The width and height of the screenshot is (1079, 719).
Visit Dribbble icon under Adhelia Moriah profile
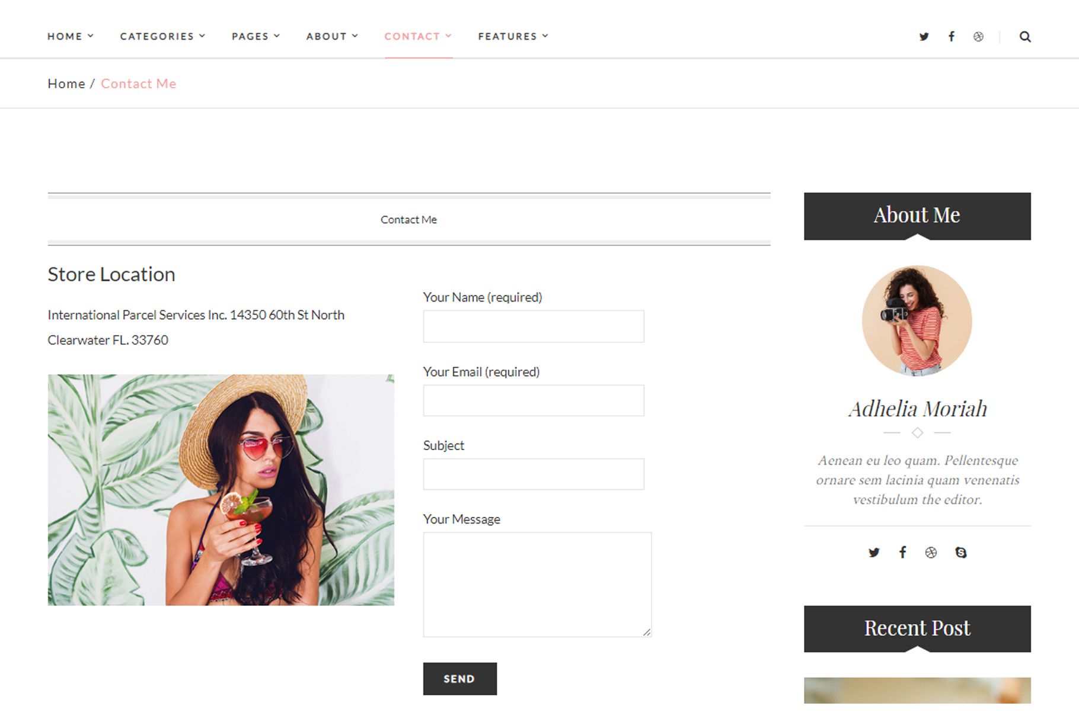coord(931,553)
